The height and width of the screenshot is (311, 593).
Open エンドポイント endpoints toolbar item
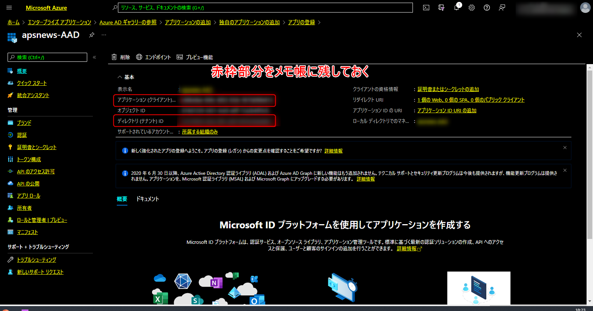point(154,57)
